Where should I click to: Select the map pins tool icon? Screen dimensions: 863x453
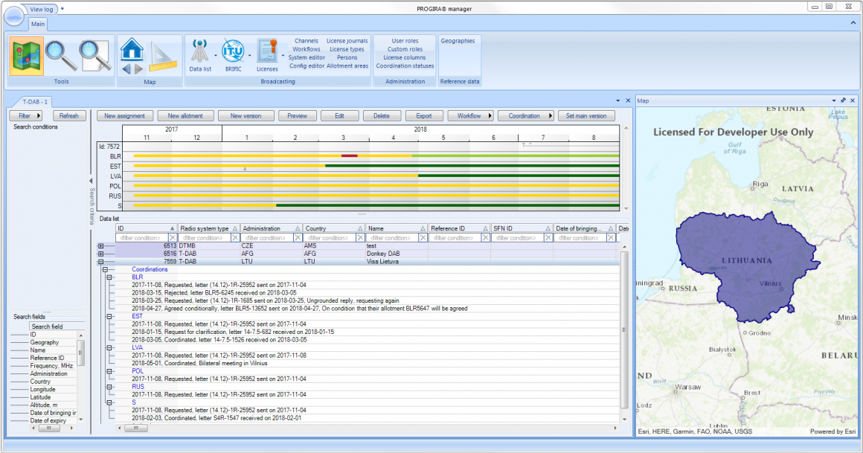pyautogui.click(x=26, y=56)
